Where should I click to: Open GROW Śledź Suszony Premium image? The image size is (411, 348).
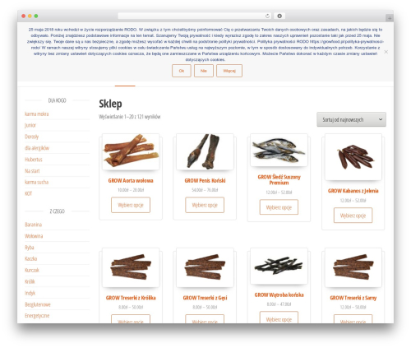[x=279, y=150]
